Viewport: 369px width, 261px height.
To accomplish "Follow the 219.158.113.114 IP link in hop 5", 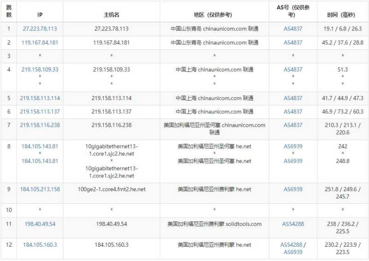I will point(40,98).
